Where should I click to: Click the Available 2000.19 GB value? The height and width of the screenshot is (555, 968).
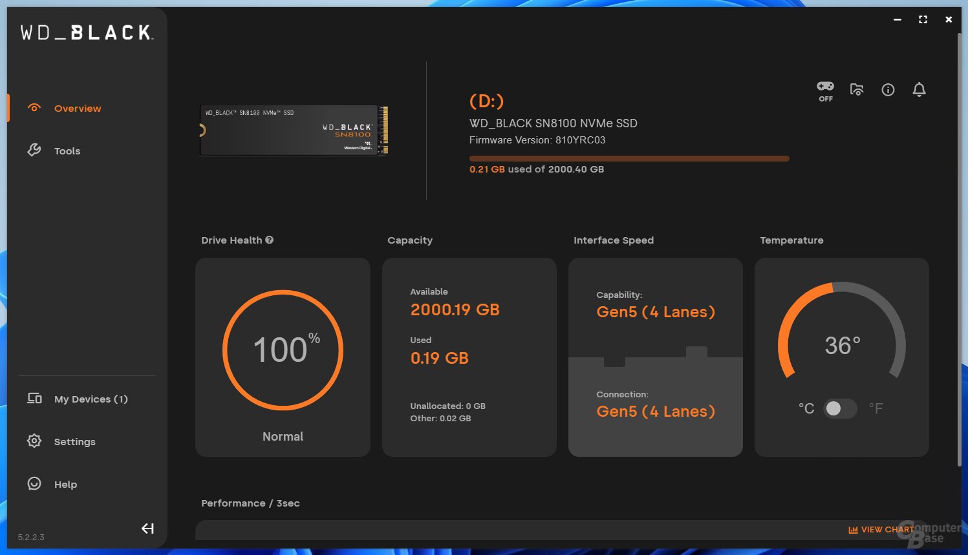pyautogui.click(x=455, y=310)
